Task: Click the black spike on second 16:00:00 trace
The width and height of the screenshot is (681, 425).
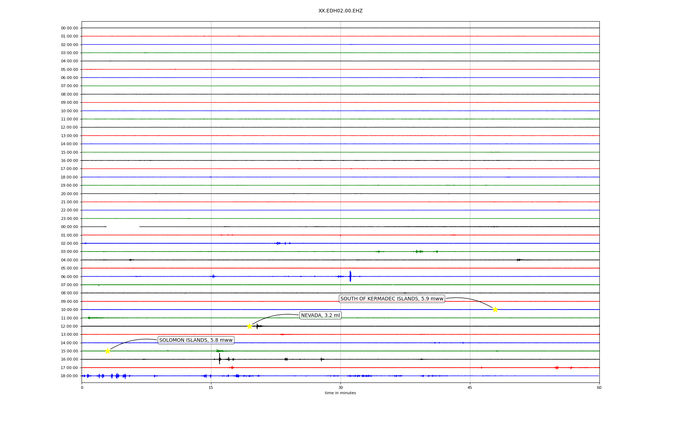Action: point(220,359)
